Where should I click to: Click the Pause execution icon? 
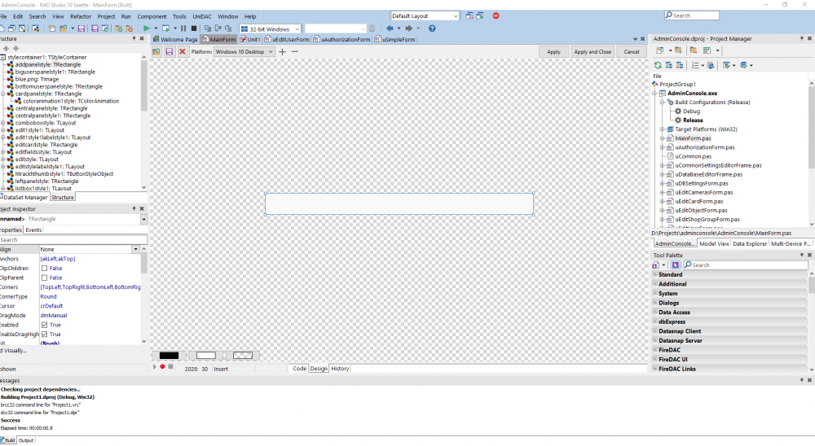click(x=183, y=28)
